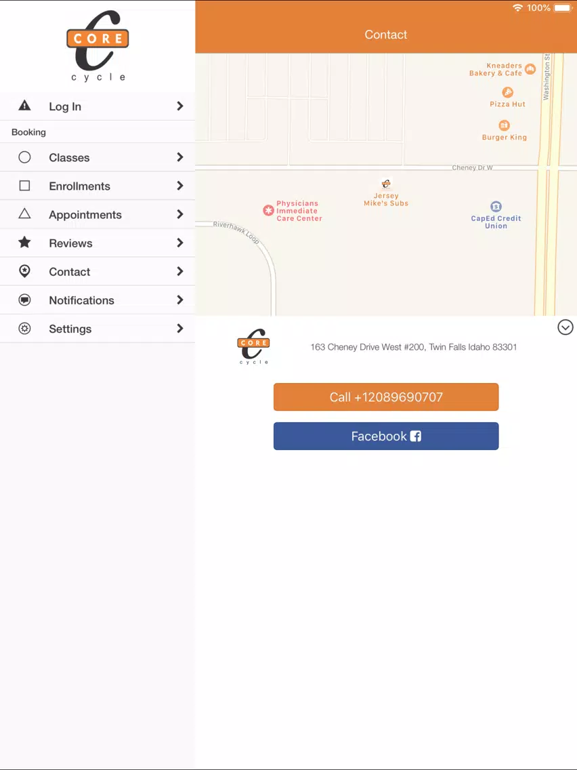This screenshot has height=770, width=577.
Task: Click the Core Cycle logo on the map
Action: click(386, 184)
